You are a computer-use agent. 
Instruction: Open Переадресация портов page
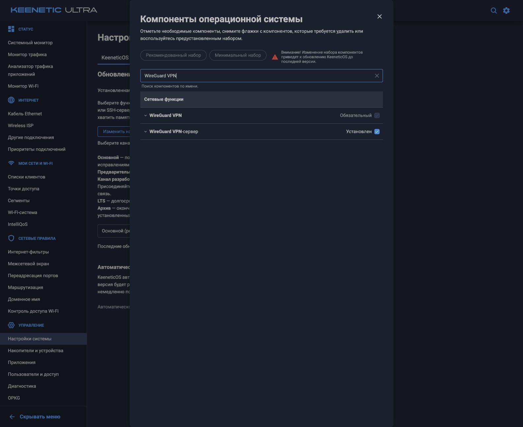tap(33, 276)
